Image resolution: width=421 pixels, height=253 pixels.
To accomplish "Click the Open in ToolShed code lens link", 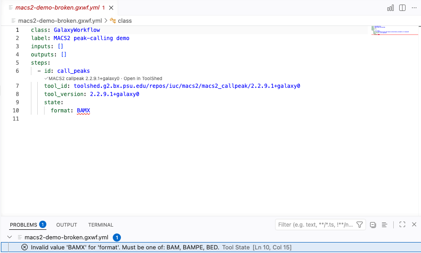I will pyautogui.click(x=143, y=79).
